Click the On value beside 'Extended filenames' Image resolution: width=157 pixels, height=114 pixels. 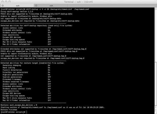point(49,79)
